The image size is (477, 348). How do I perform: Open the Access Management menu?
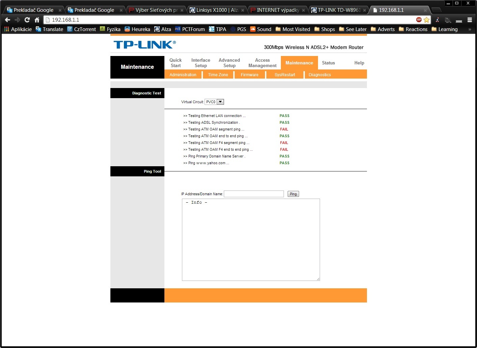coord(262,63)
